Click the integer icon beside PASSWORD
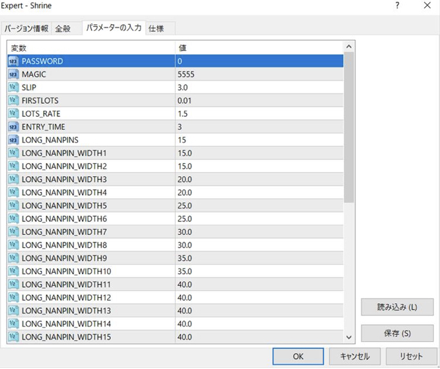The height and width of the screenshot is (369, 440). (x=14, y=61)
